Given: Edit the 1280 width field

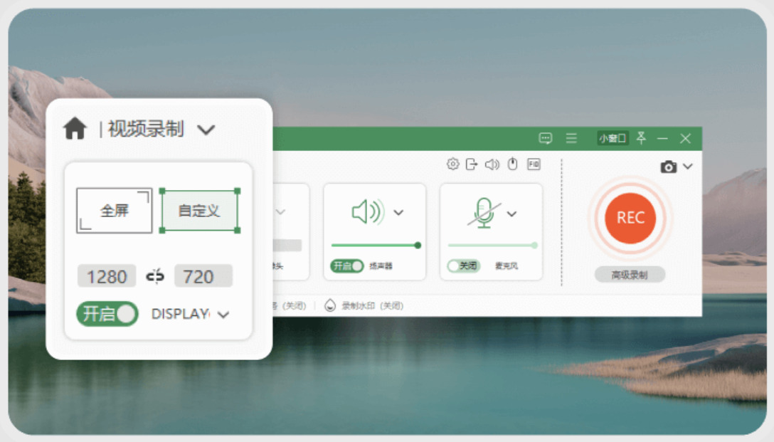Looking at the screenshot, I should (107, 276).
